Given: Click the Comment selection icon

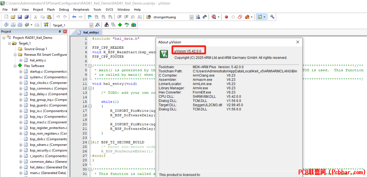Looking at the screenshot, I should (x=133, y=17).
